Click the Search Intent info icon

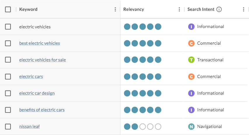(x=219, y=9)
